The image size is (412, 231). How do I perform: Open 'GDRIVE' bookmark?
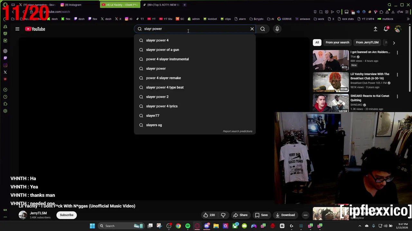tap(284, 19)
